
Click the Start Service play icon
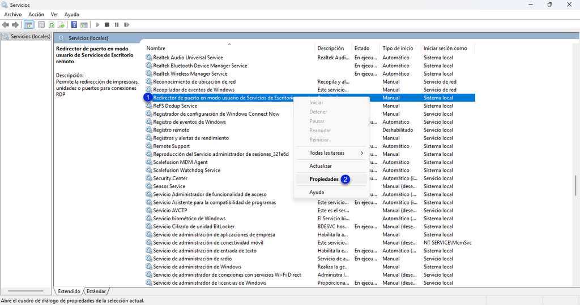(97, 25)
